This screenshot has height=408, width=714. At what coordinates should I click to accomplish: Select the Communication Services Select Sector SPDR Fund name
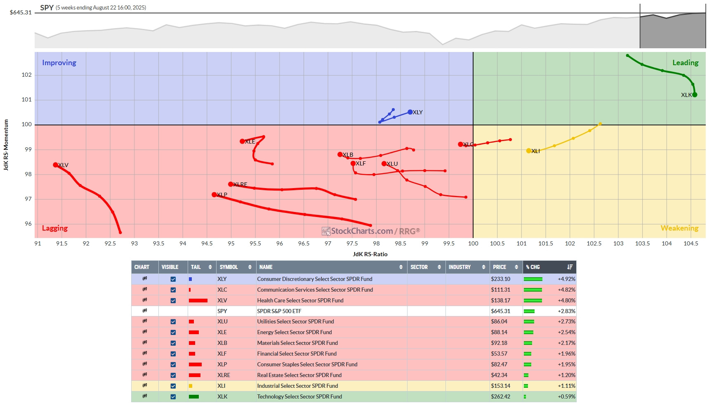click(x=315, y=290)
